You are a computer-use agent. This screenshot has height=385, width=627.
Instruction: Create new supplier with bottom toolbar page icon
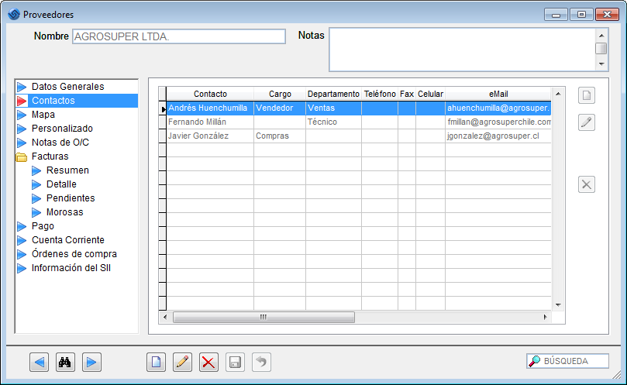coord(156,363)
